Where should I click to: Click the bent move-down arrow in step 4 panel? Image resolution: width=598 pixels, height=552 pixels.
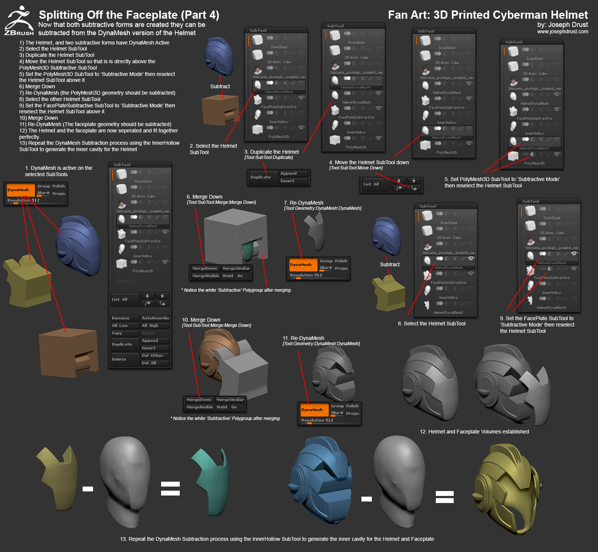coord(414,188)
